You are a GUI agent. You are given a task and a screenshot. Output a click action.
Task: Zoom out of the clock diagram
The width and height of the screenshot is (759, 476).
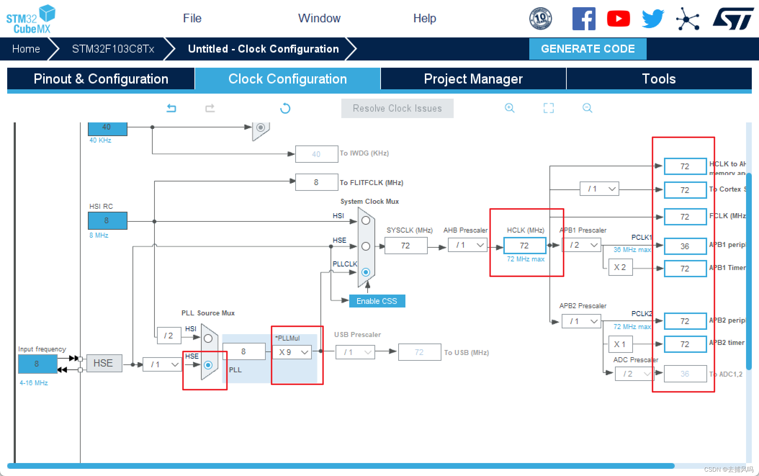click(587, 108)
